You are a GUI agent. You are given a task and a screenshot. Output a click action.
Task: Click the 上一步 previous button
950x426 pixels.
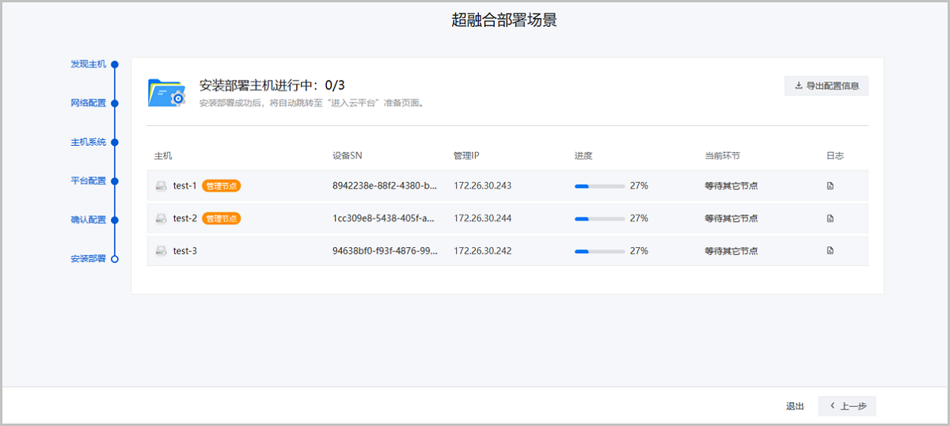click(846, 406)
